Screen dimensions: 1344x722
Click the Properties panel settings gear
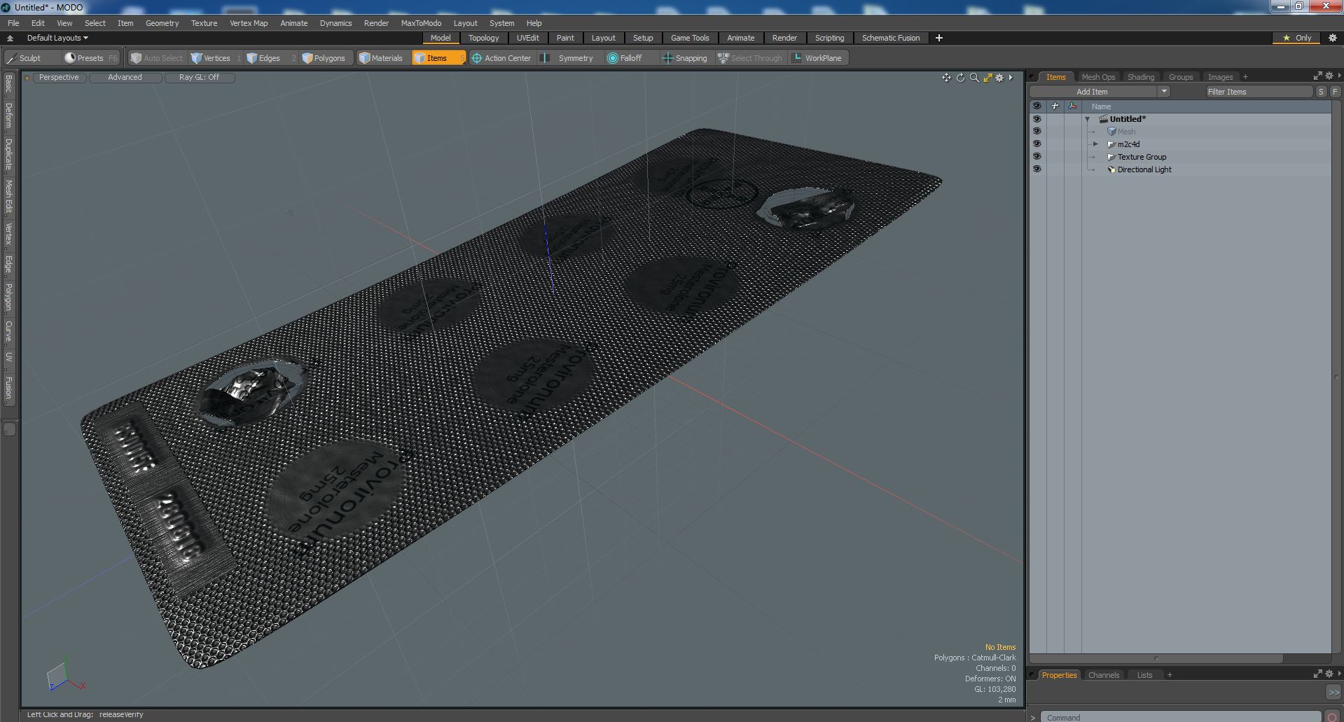tap(1329, 674)
